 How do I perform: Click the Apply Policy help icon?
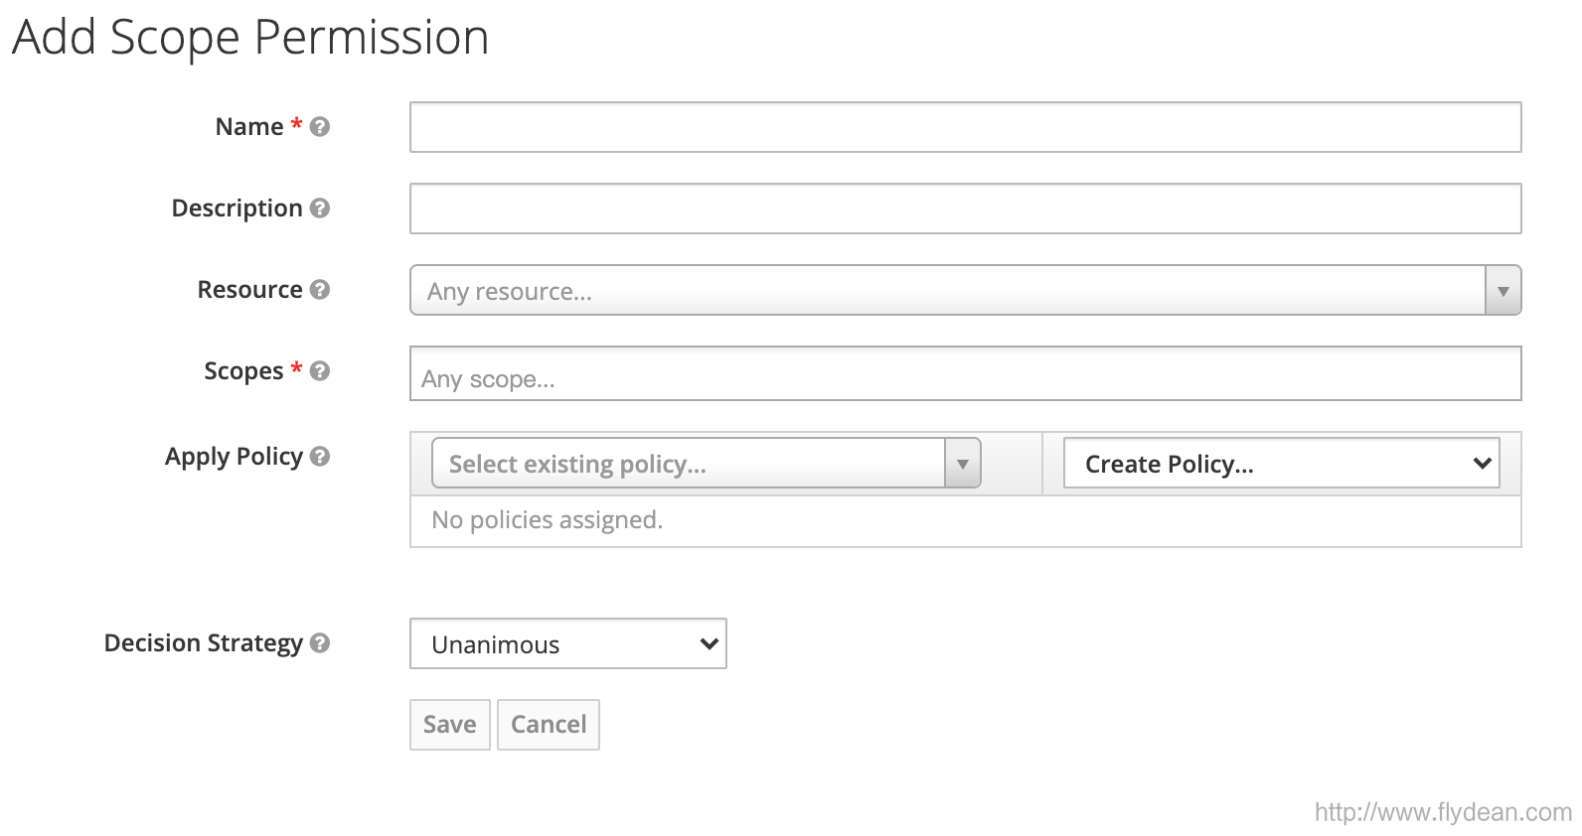(x=319, y=457)
